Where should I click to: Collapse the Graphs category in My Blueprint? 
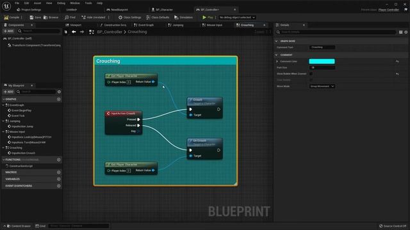point(4,100)
